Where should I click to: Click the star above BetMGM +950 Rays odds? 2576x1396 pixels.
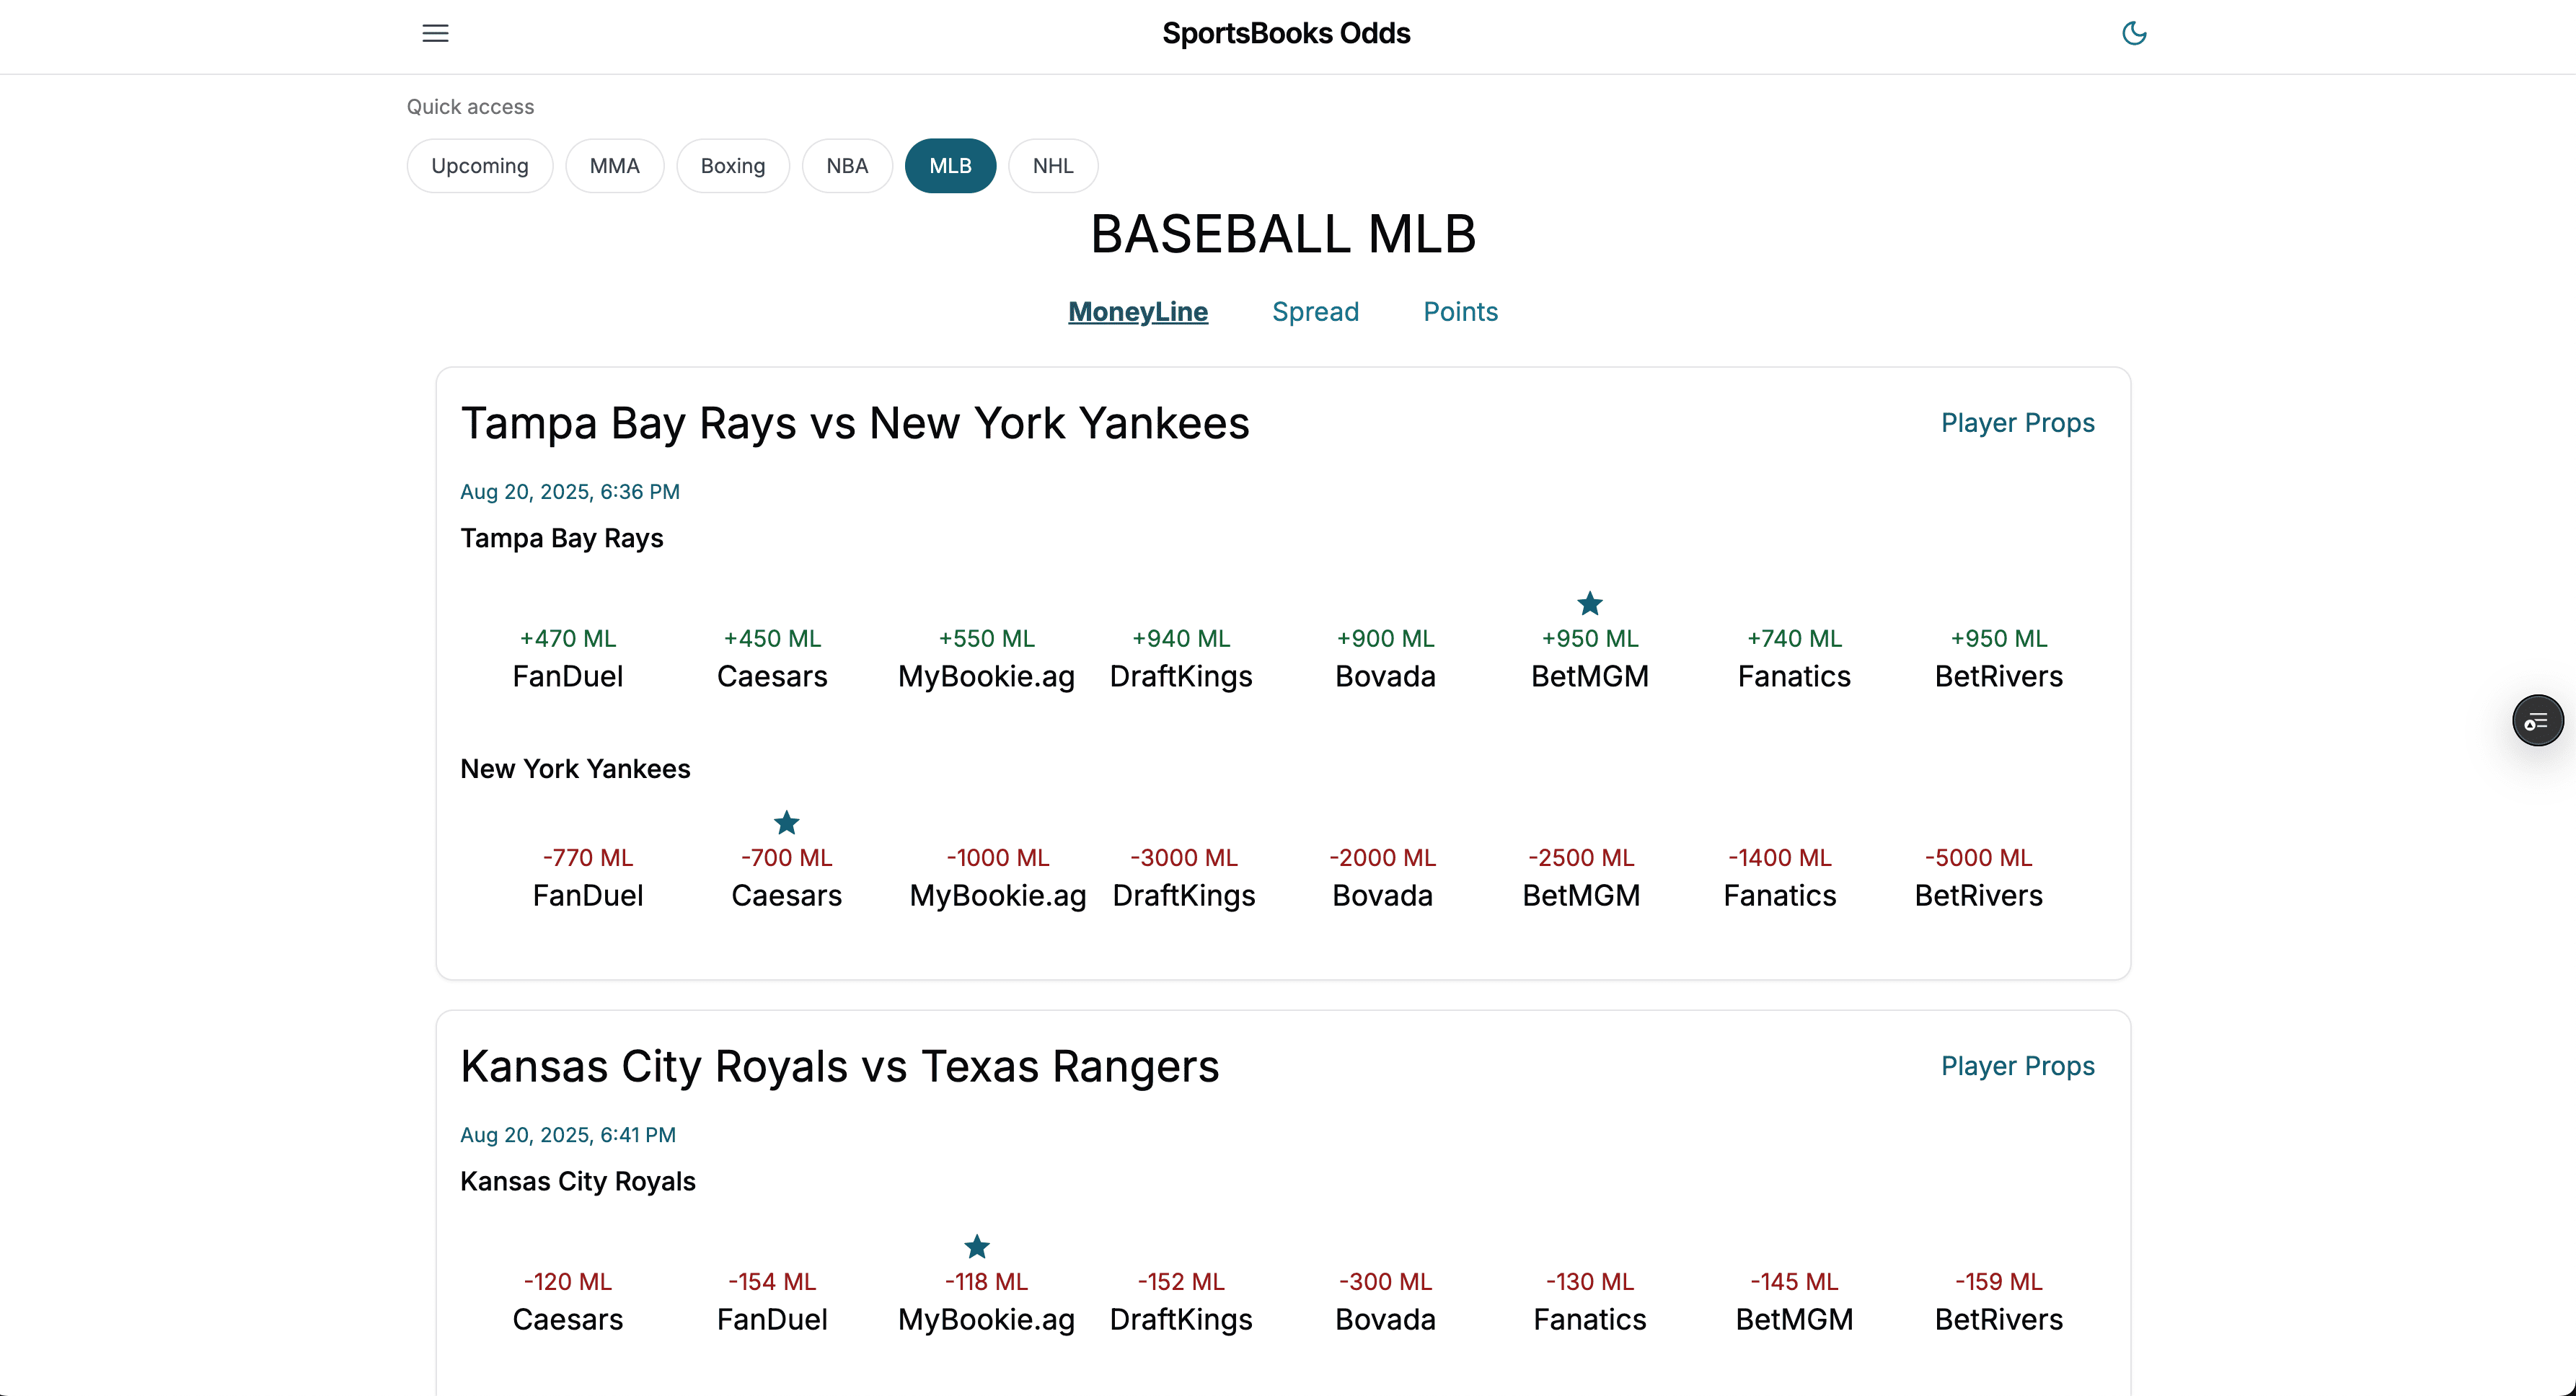(x=1589, y=603)
